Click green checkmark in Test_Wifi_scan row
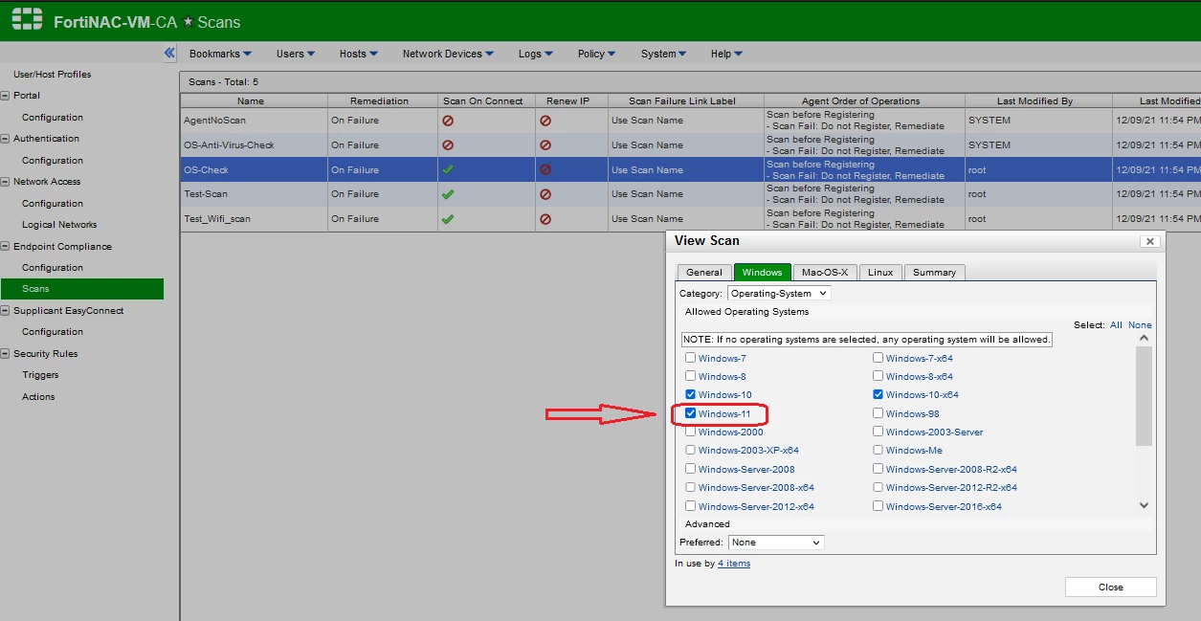Viewport: 1201px width, 621px height. point(448,219)
